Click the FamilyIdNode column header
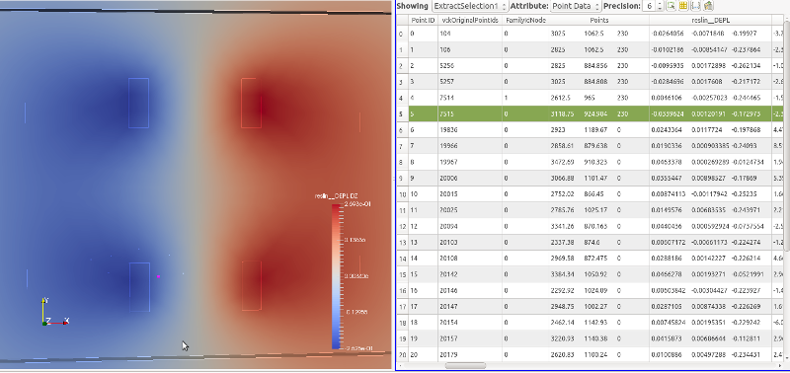This screenshot has height=373, width=790. click(x=525, y=21)
